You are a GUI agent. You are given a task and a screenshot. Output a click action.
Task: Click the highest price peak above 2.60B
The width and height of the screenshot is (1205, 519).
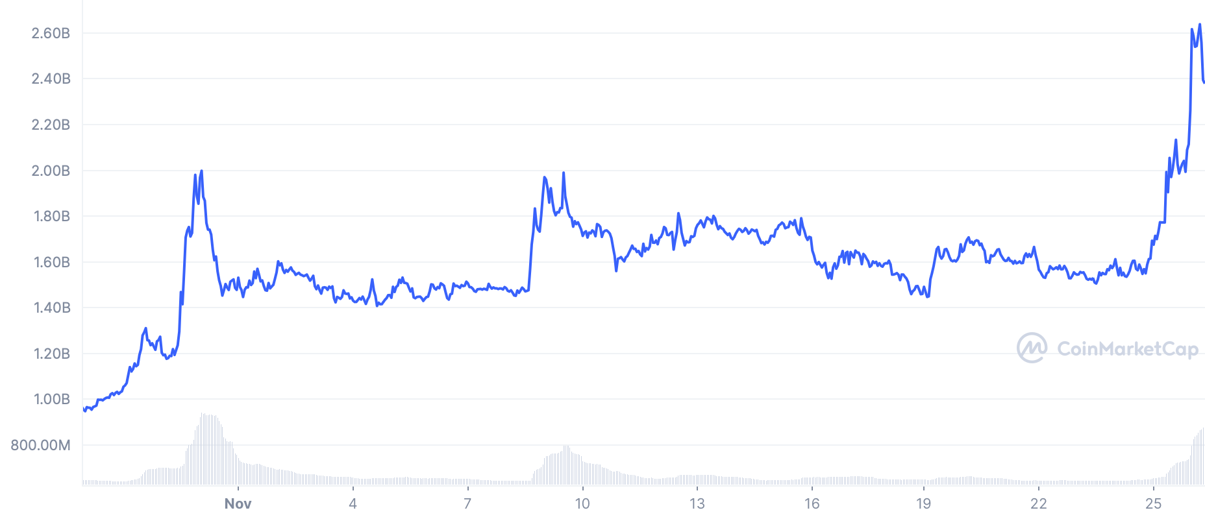pos(1199,25)
